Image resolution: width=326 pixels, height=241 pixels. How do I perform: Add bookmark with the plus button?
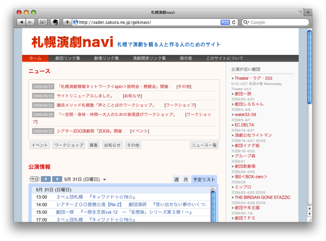pyautogui.click(x=67, y=22)
